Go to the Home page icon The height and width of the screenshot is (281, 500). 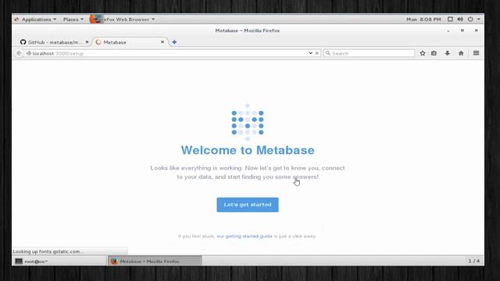[x=461, y=53]
